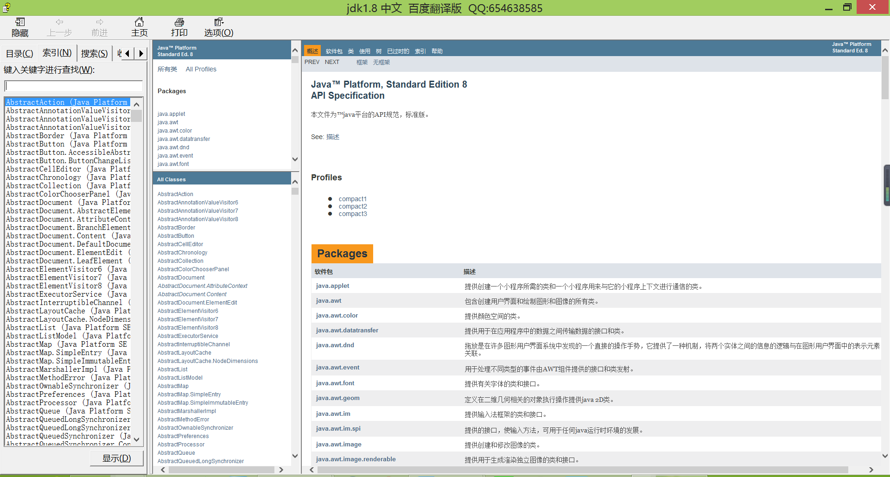This screenshot has height=477, width=890.
Task: Click main content vertical scrollbar thumb
Action: click(x=885, y=77)
